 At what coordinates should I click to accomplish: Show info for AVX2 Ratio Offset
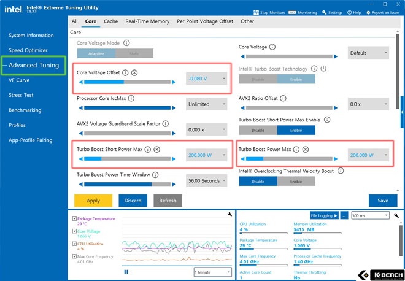click(x=283, y=98)
